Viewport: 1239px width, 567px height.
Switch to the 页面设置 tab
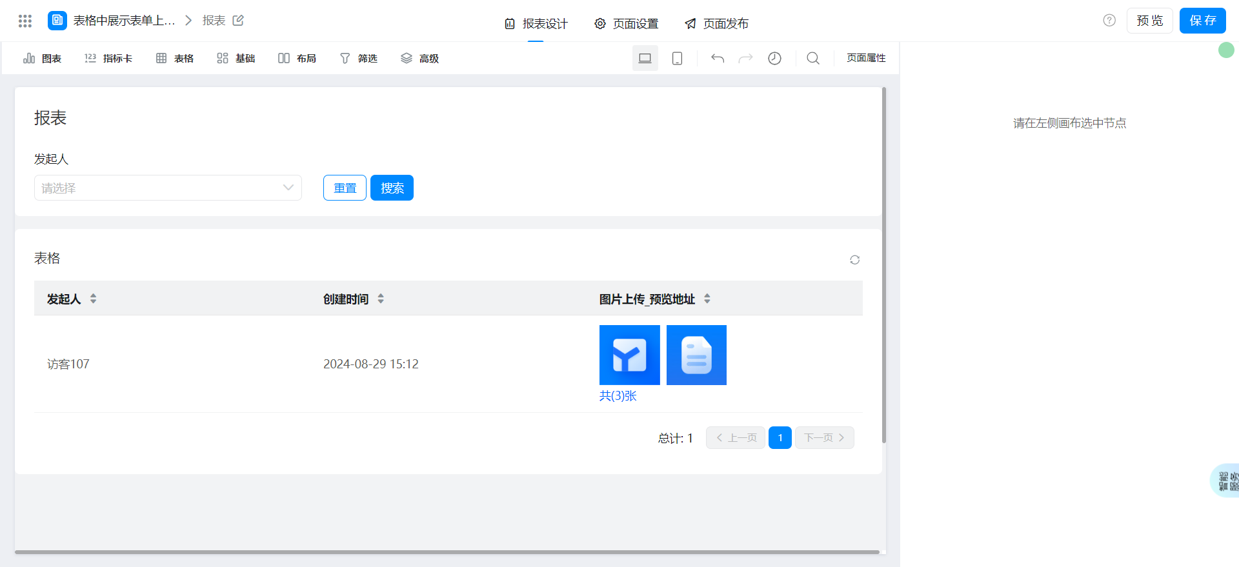click(x=626, y=24)
